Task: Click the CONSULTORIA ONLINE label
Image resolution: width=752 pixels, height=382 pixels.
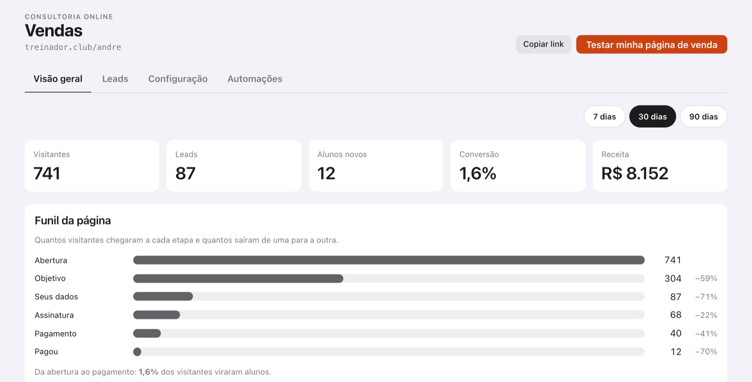Action: [x=69, y=17]
